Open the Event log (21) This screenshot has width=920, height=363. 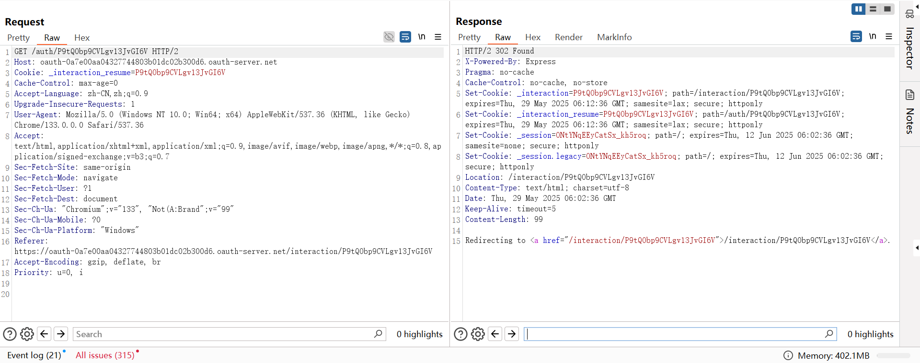pos(34,355)
